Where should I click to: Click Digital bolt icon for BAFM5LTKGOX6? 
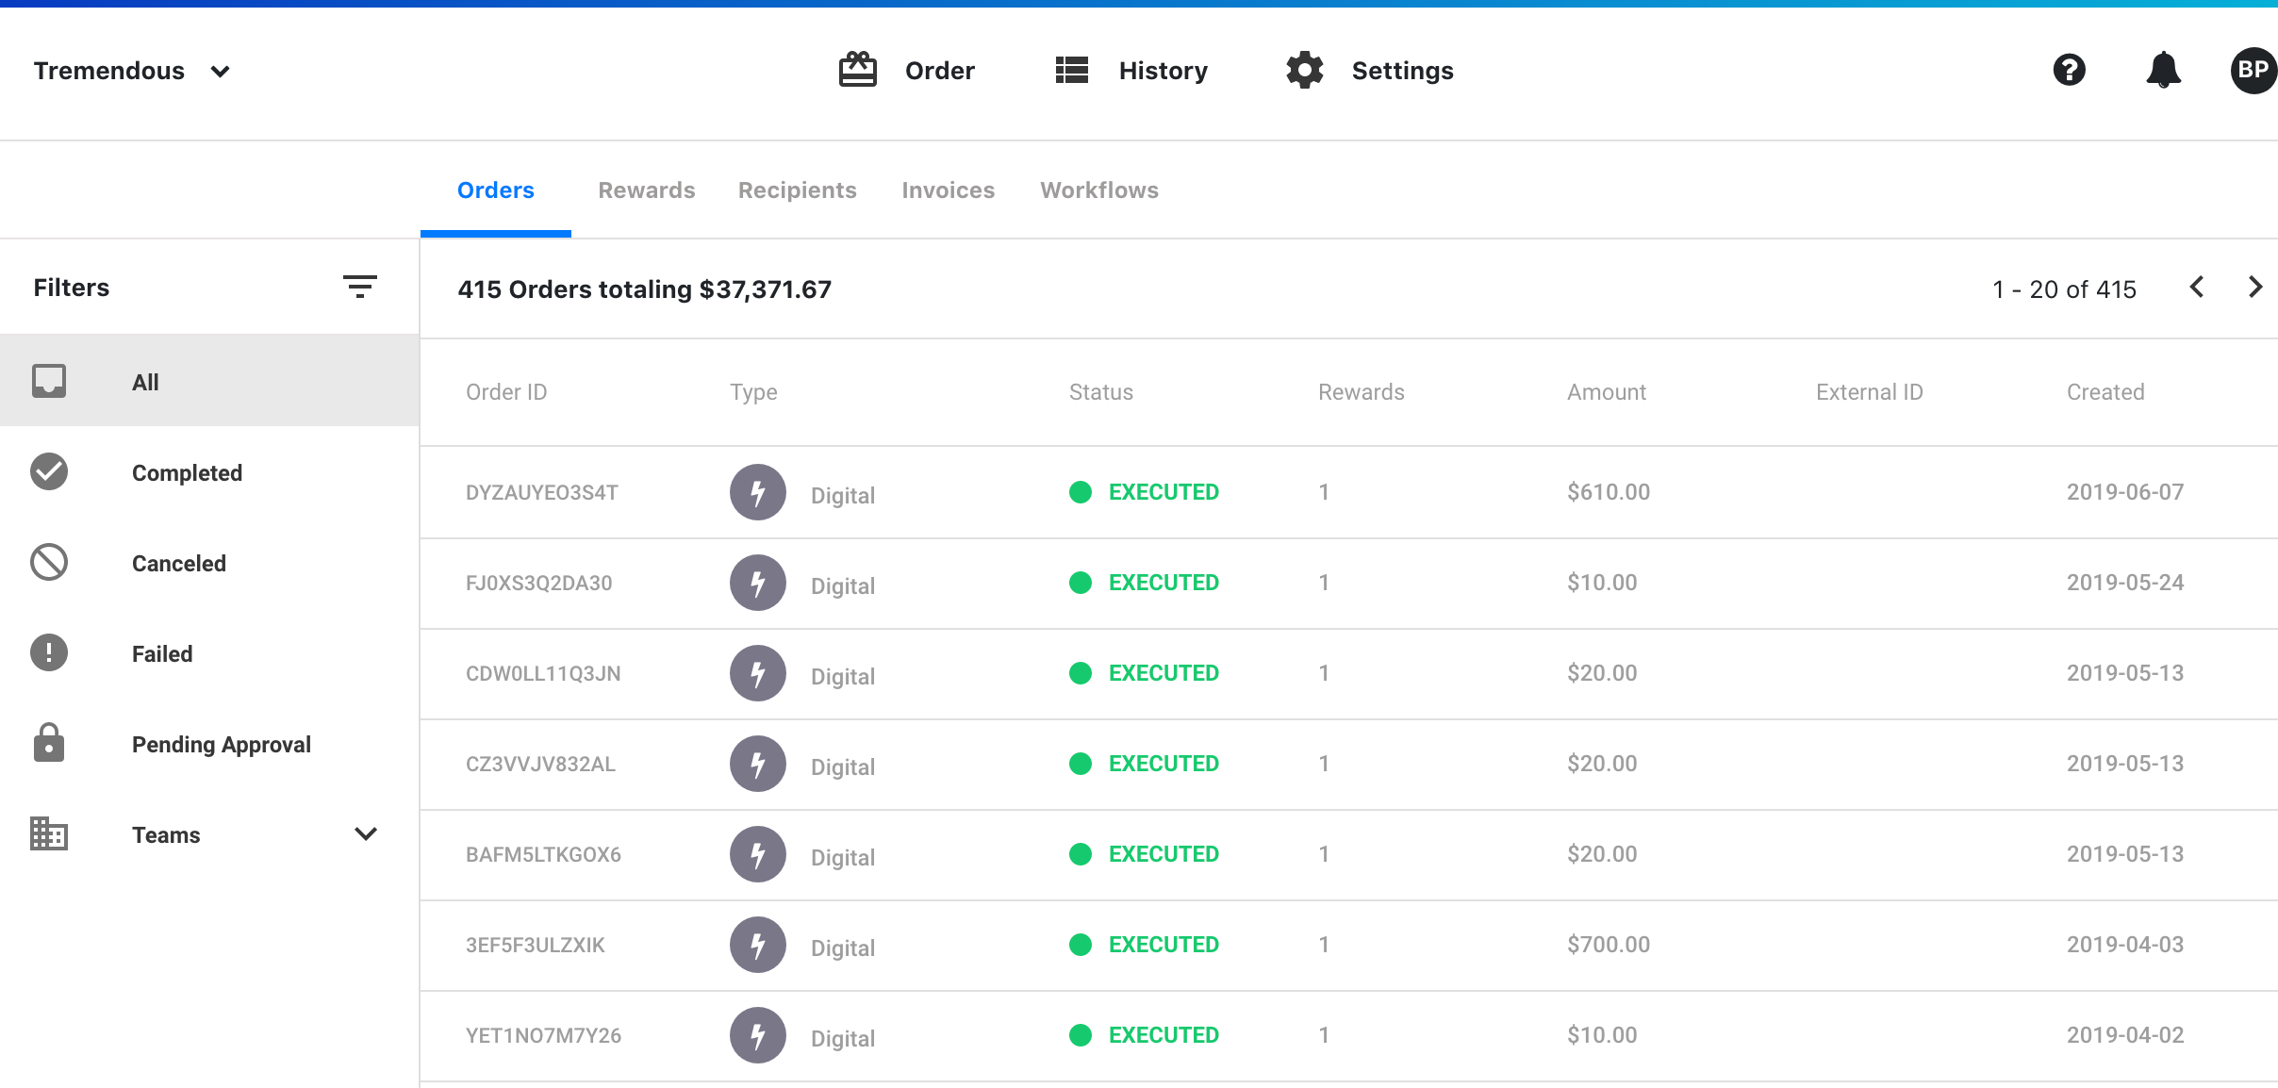pyautogui.click(x=758, y=854)
